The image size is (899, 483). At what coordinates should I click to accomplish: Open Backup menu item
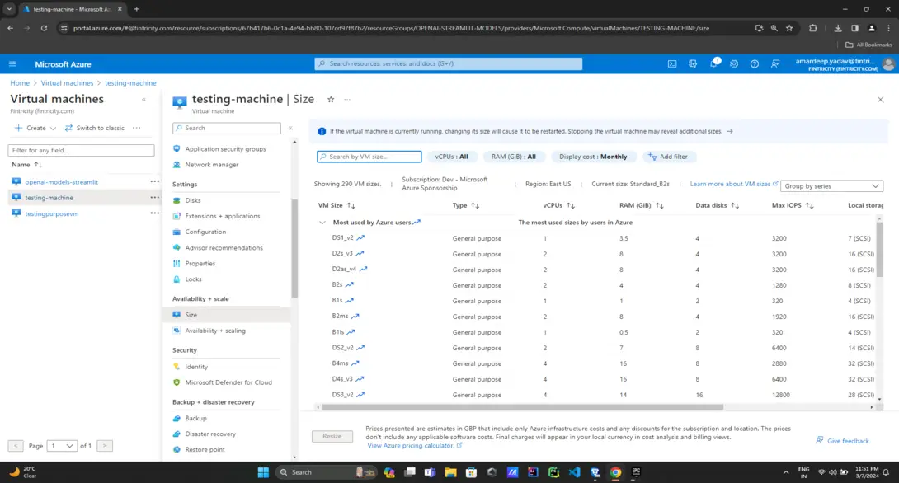point(195,418)
